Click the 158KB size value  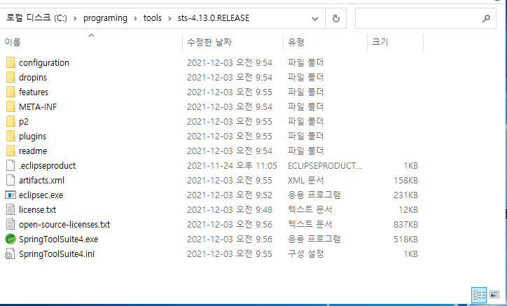(x=405, y=180)
